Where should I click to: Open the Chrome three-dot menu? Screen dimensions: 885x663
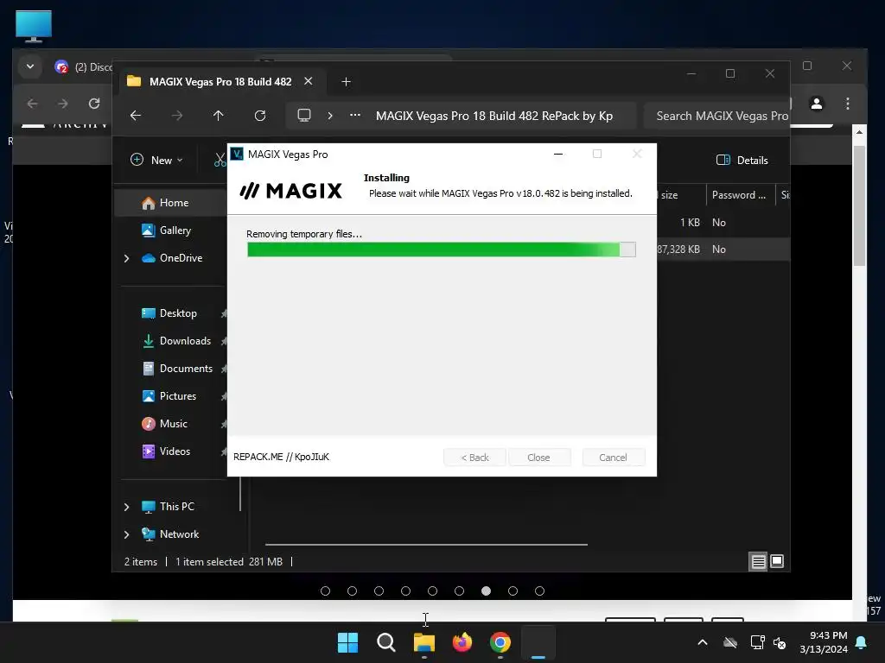[847, 104]
